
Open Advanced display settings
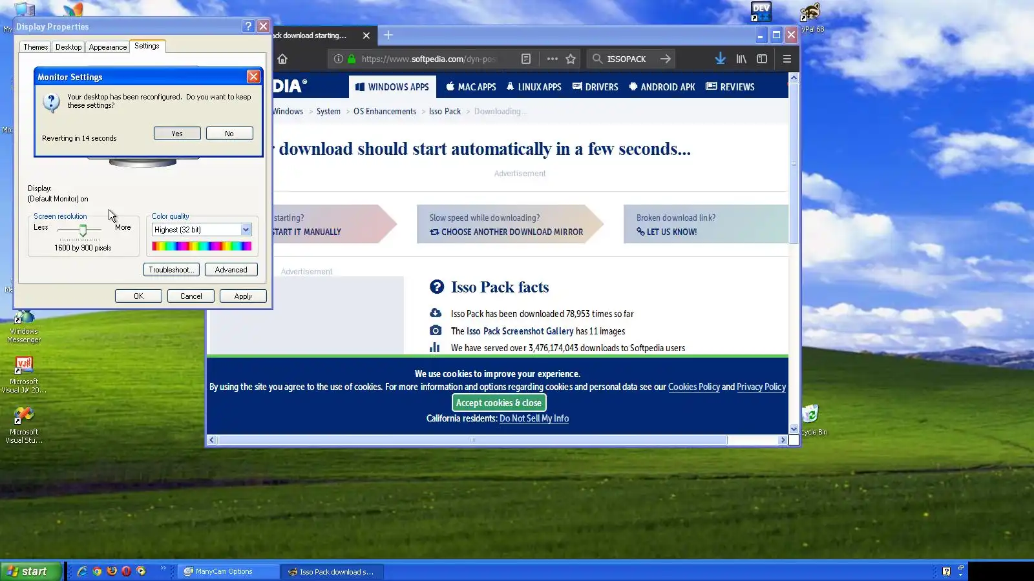(231, 270)
